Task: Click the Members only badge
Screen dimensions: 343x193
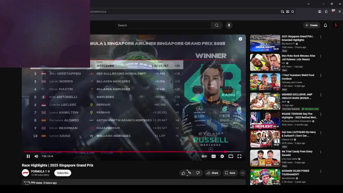Action: (310, 109)
